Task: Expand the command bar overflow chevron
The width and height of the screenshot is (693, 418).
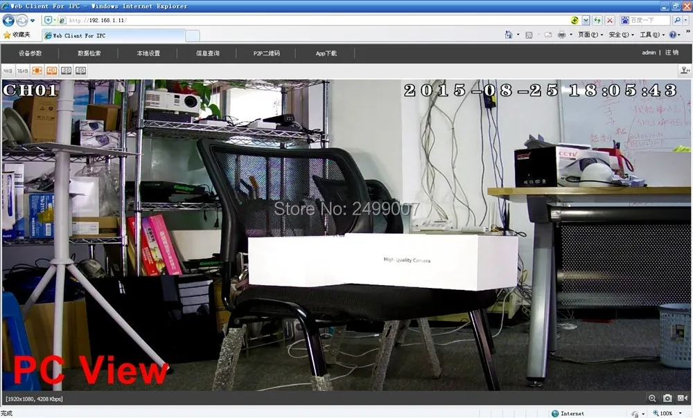Action: coord(688,32)
